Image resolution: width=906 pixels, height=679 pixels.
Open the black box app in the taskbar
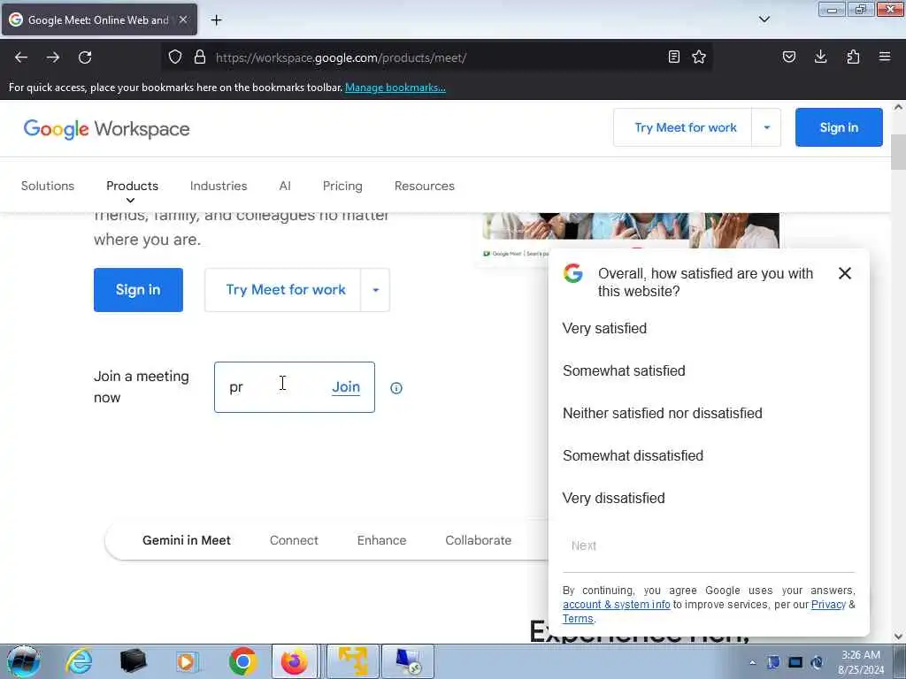tap(133, 661)
